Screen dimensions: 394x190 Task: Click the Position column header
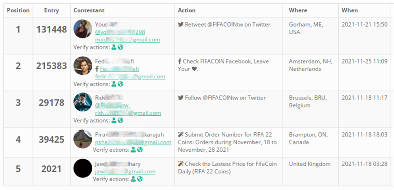[x=18, y=10]
